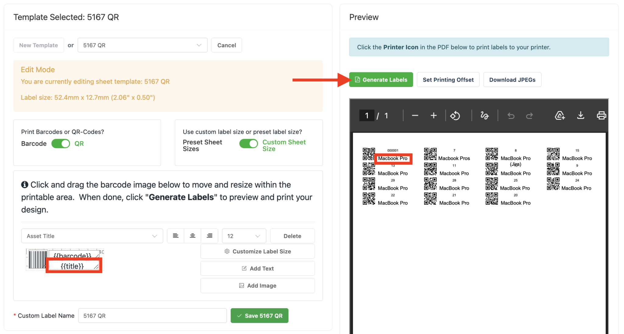Expand the Asset Title field dropdown
The height and width of the screenshot is (334, 624).
click(x=92, y=236)
